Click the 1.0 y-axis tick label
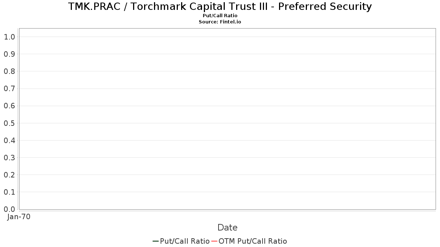The height and width of the screenshot is (247, 440). 9,37
